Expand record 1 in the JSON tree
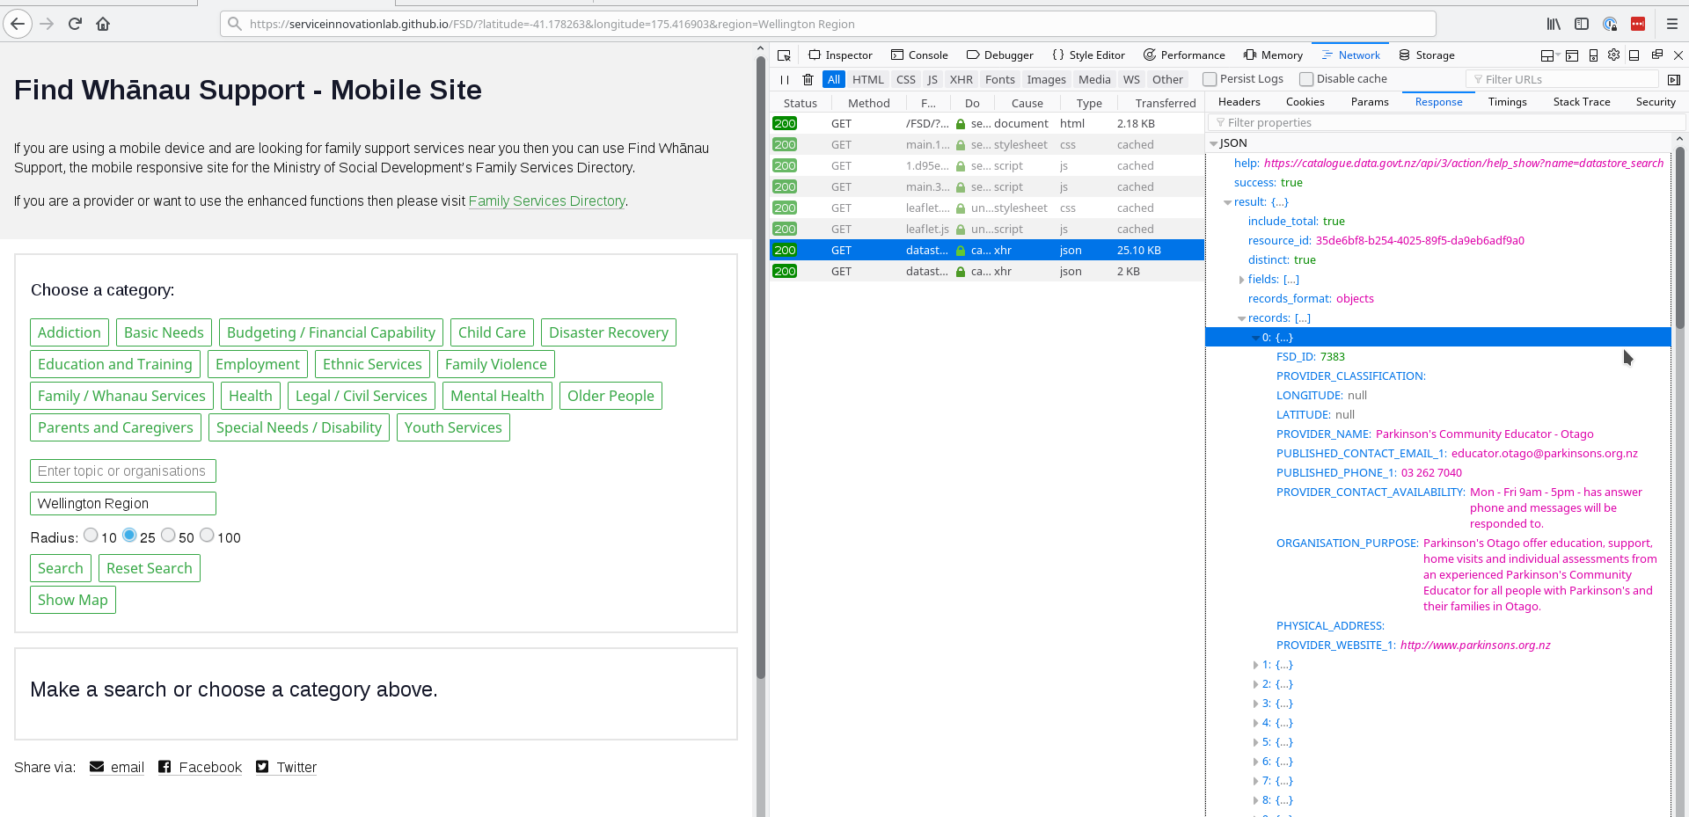This screenshot has height=817, width=1689. (x=1256, y=665)
